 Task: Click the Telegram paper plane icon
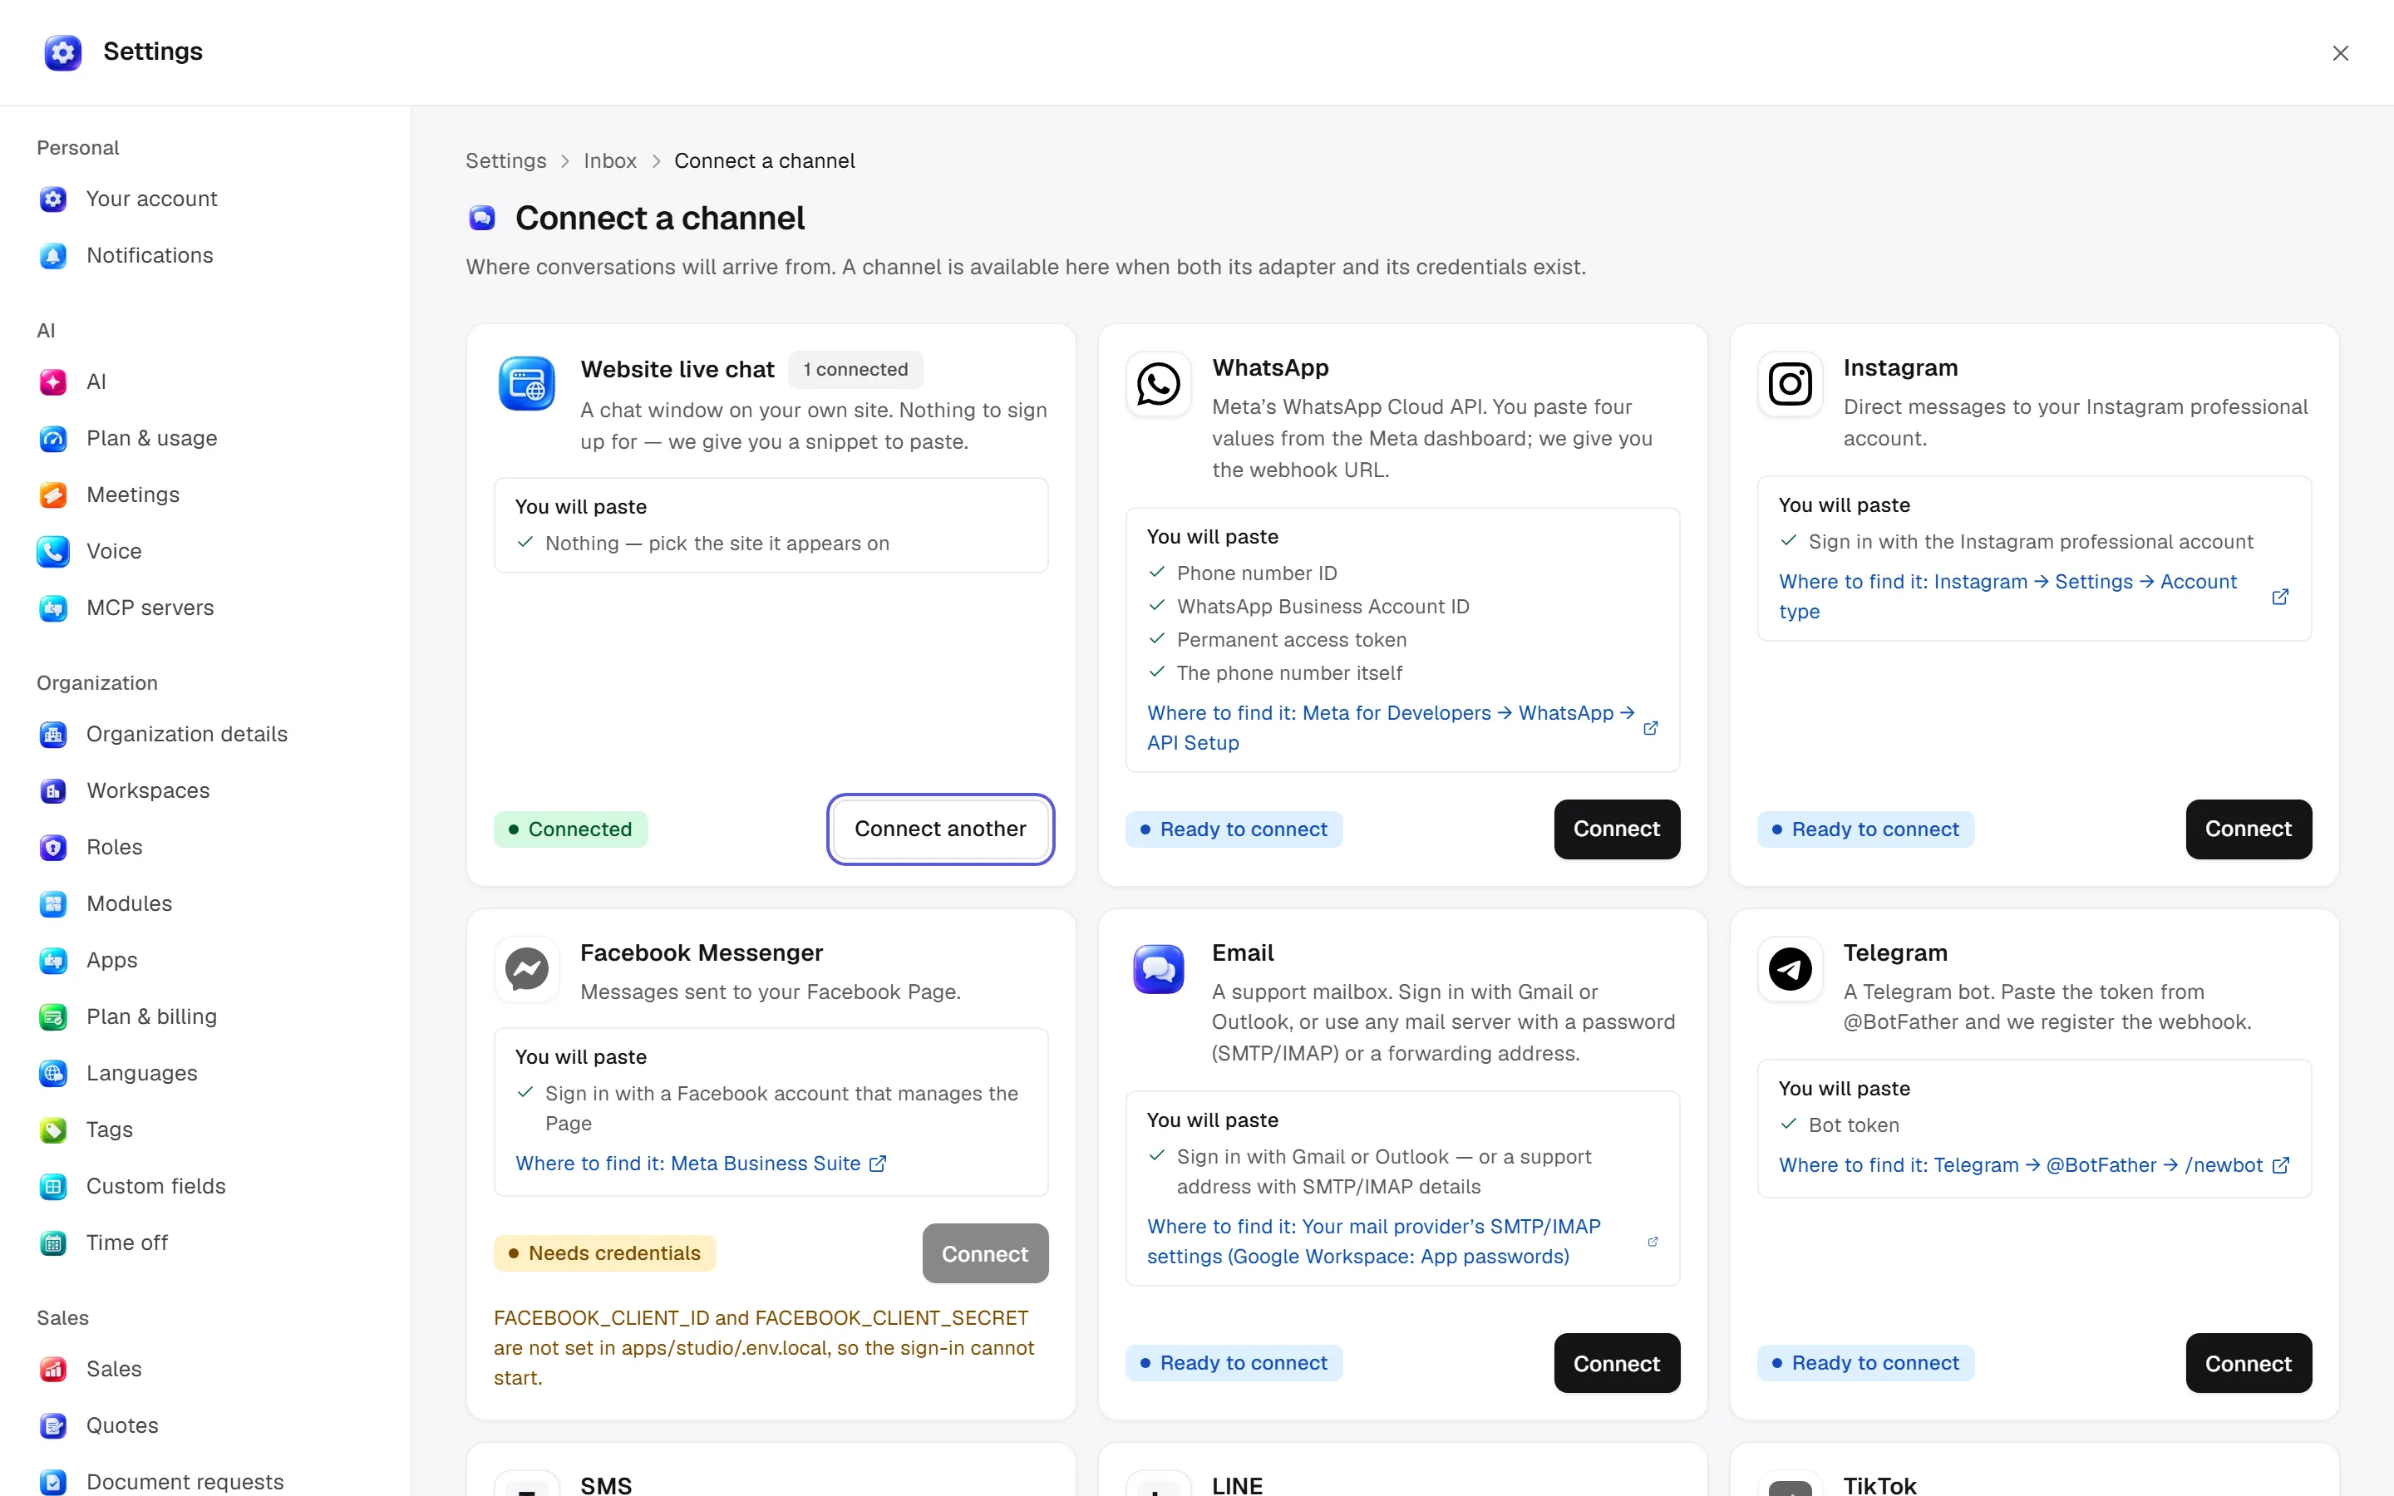pos(1790,968)
